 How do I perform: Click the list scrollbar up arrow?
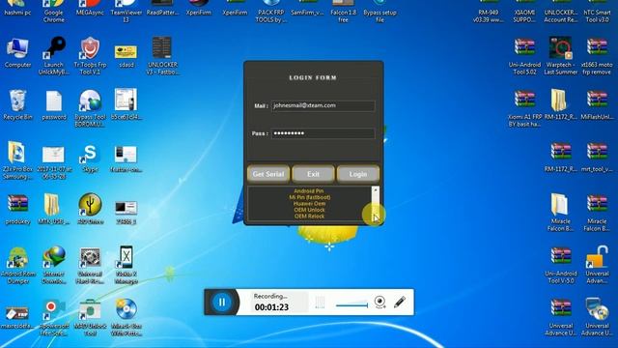(376, 190)
